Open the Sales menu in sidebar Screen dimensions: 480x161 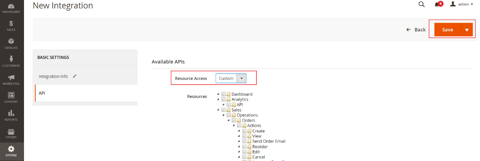[11, 26]
